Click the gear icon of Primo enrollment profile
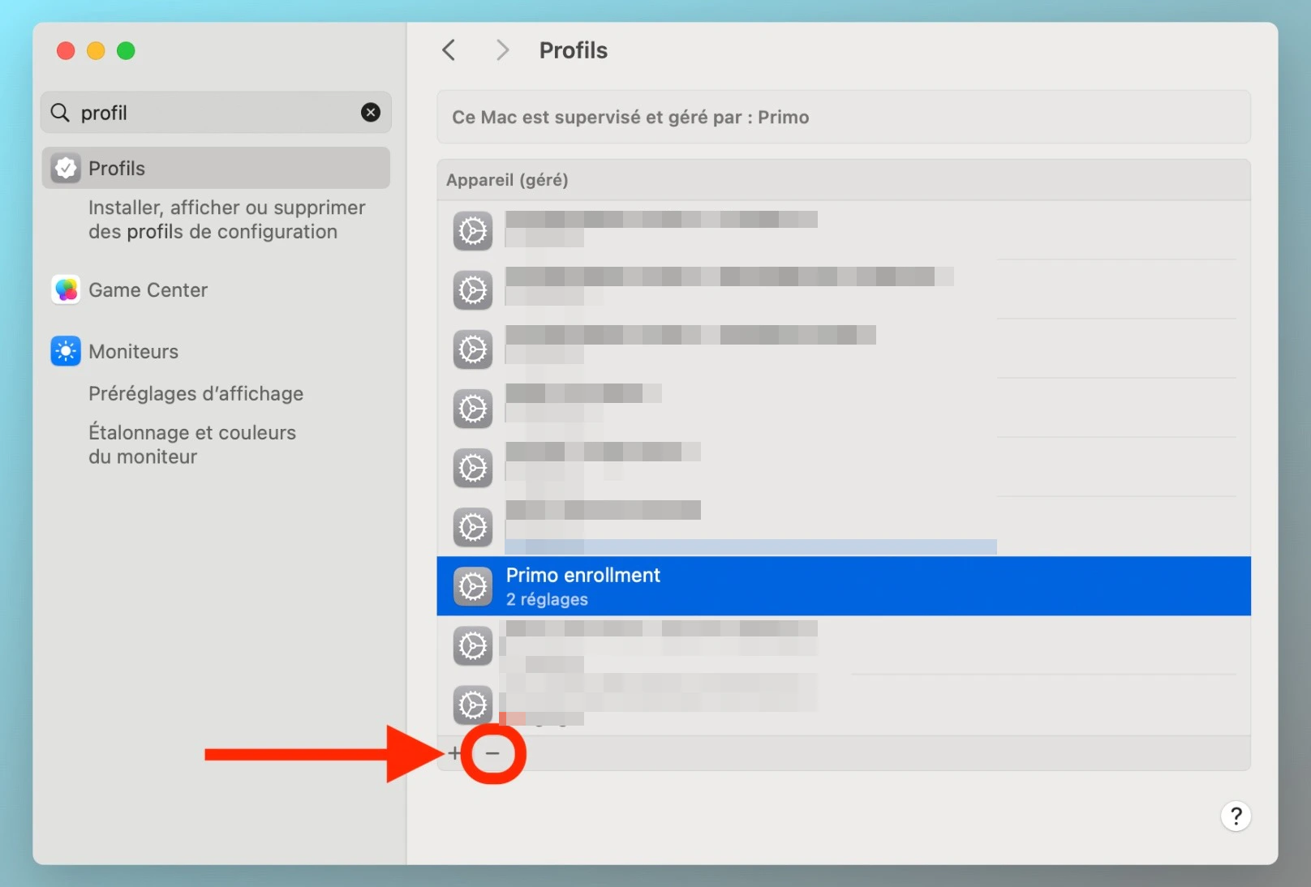 pos(472,586)
